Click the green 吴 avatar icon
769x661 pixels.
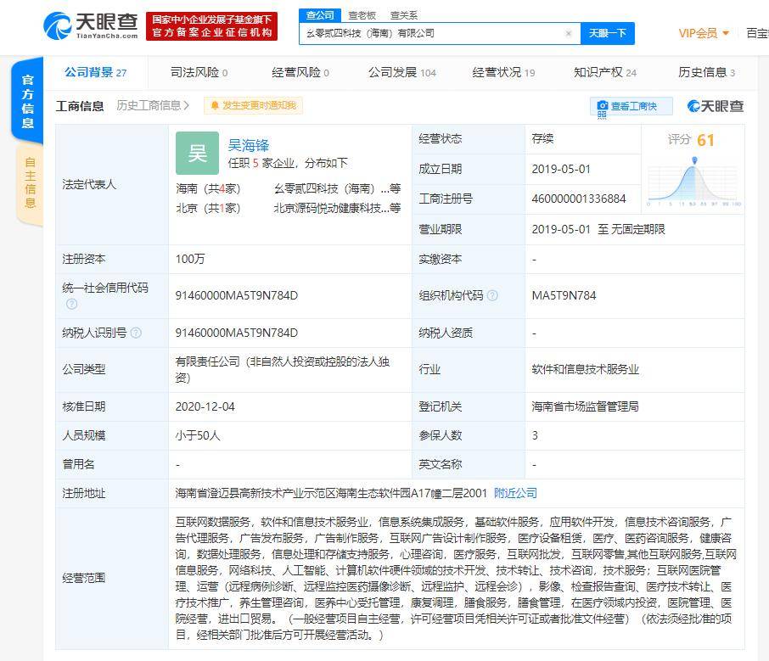tap(197, 153)
